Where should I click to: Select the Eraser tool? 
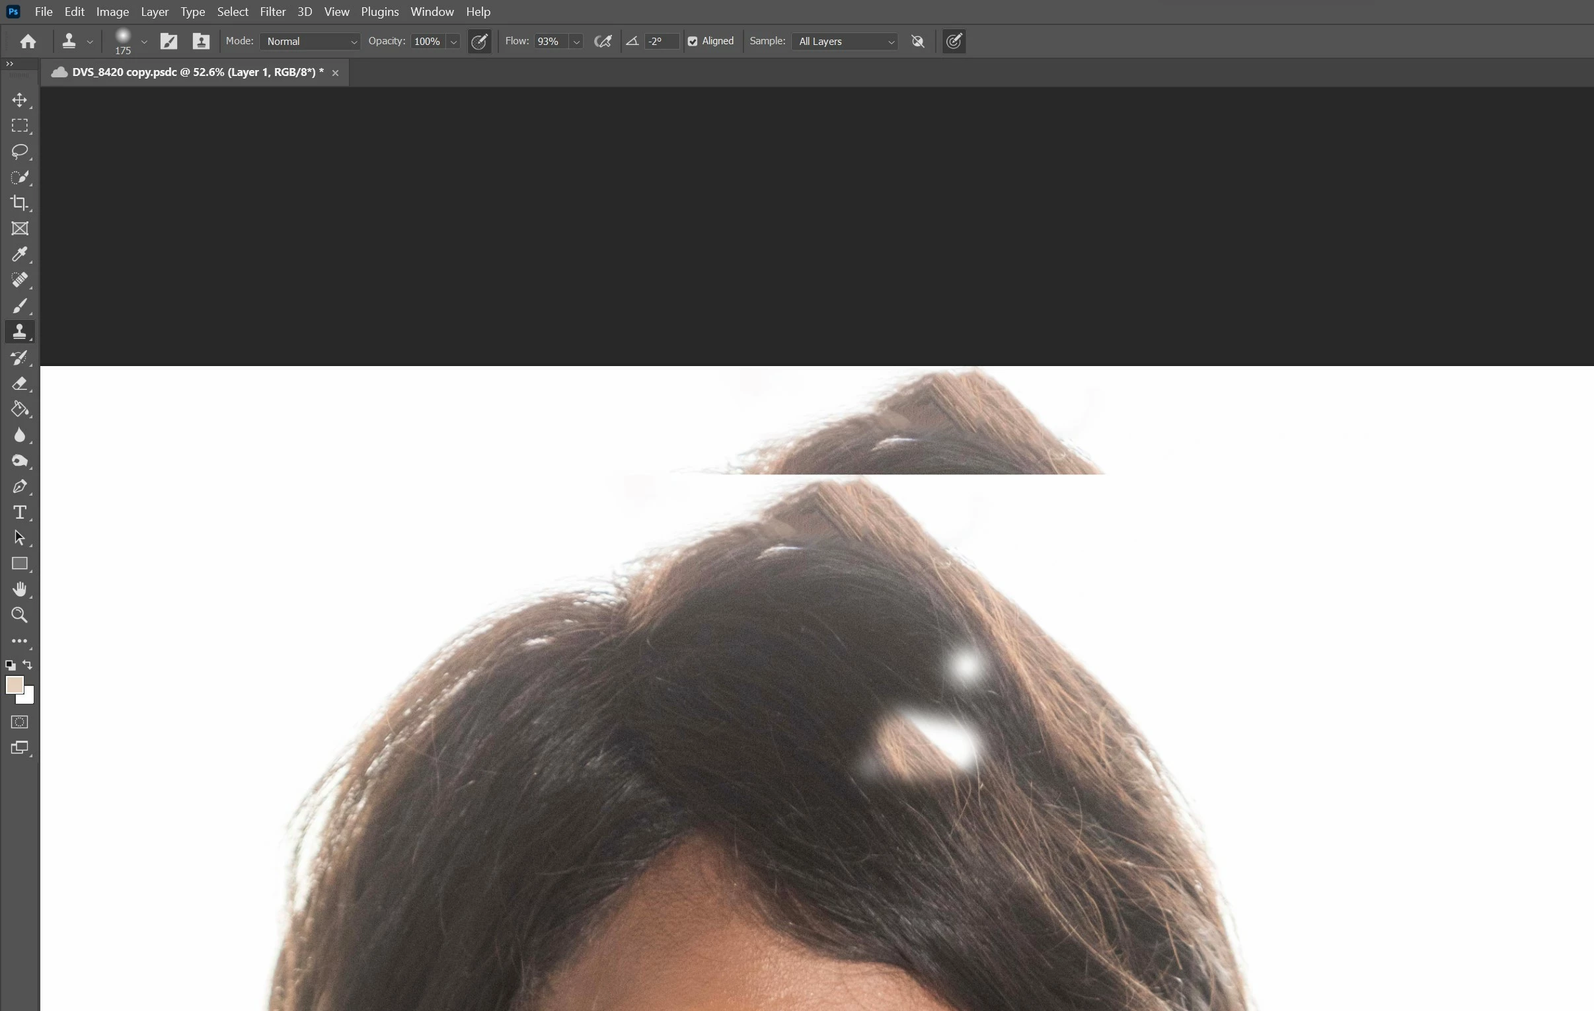point(19,383)
